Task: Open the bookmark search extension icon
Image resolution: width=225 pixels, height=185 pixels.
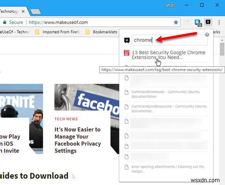Action: (x=208, y=22)
